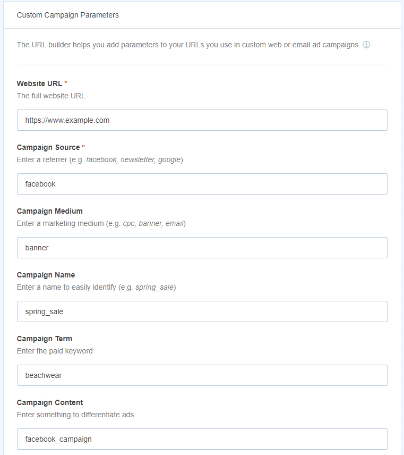The width and height of the screenshot is (404, 455).
Task: Click the Custom Campaign Parameters header
Action: [x=67, y=15]
